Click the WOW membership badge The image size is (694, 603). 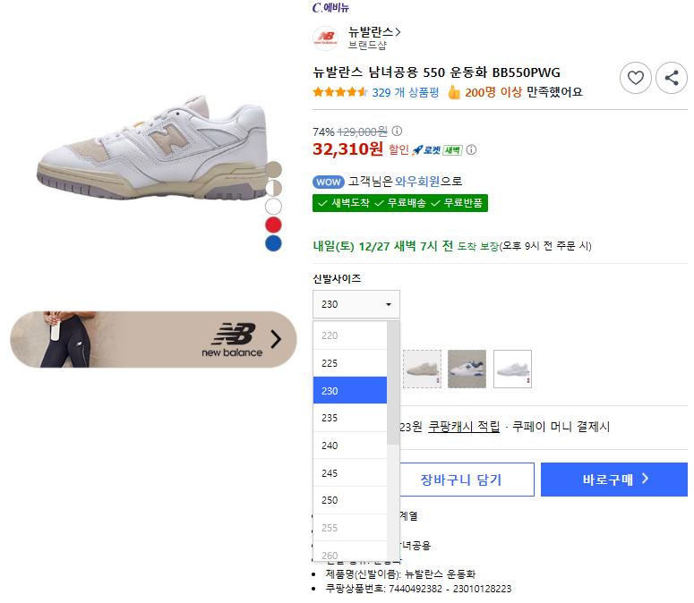tap(329, 182)
